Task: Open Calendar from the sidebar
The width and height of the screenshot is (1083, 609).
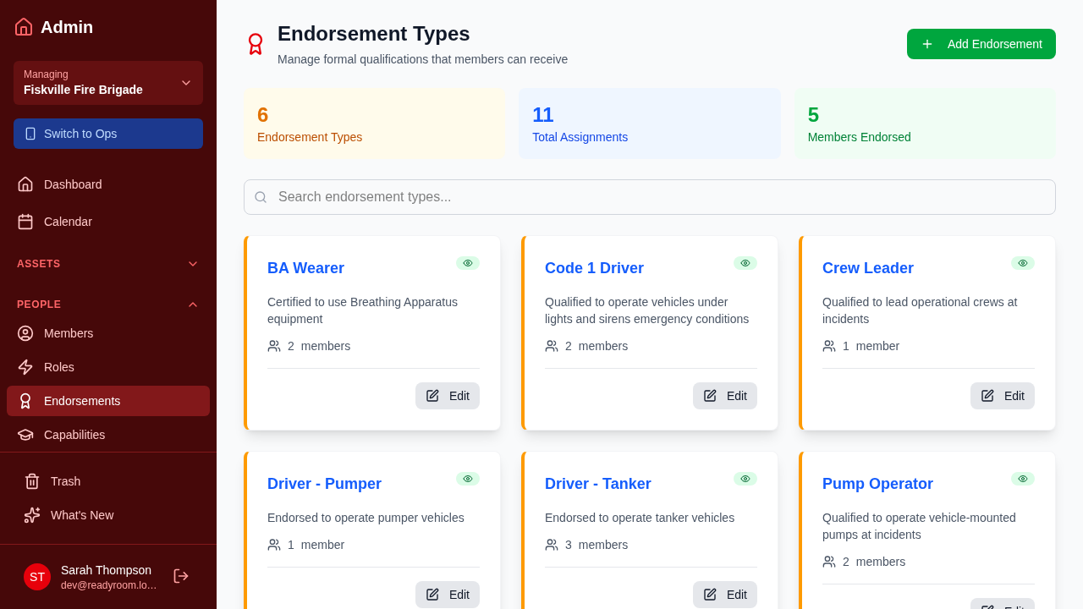Action: click(x=108, y=222)
